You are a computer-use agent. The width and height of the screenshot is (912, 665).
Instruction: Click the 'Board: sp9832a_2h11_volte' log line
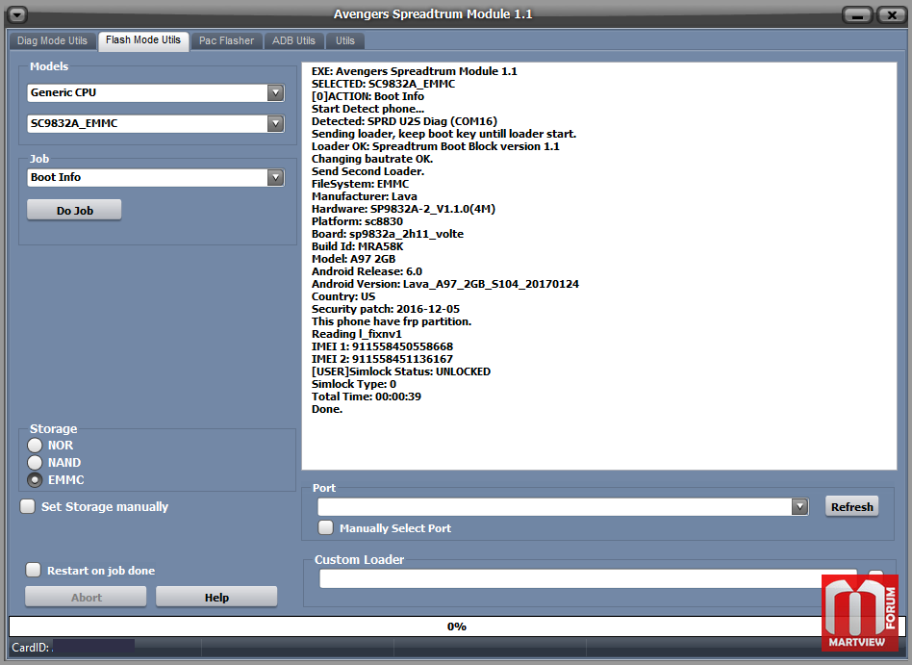tap(388, 234)
